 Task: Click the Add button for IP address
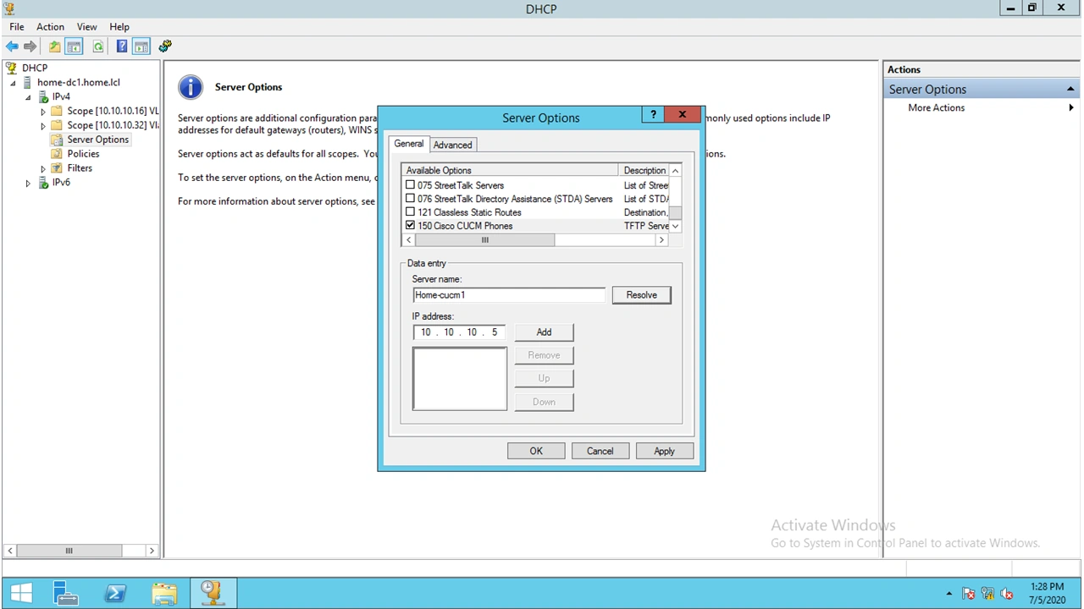coord(544,332)
